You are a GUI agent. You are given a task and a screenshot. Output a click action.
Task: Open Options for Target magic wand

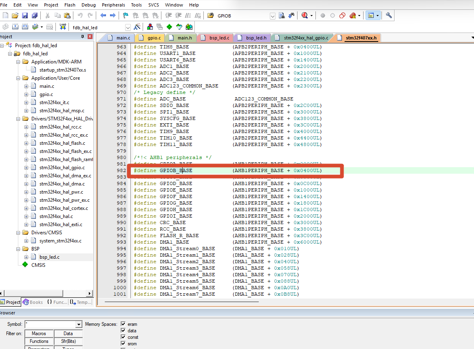click(137, 27)
